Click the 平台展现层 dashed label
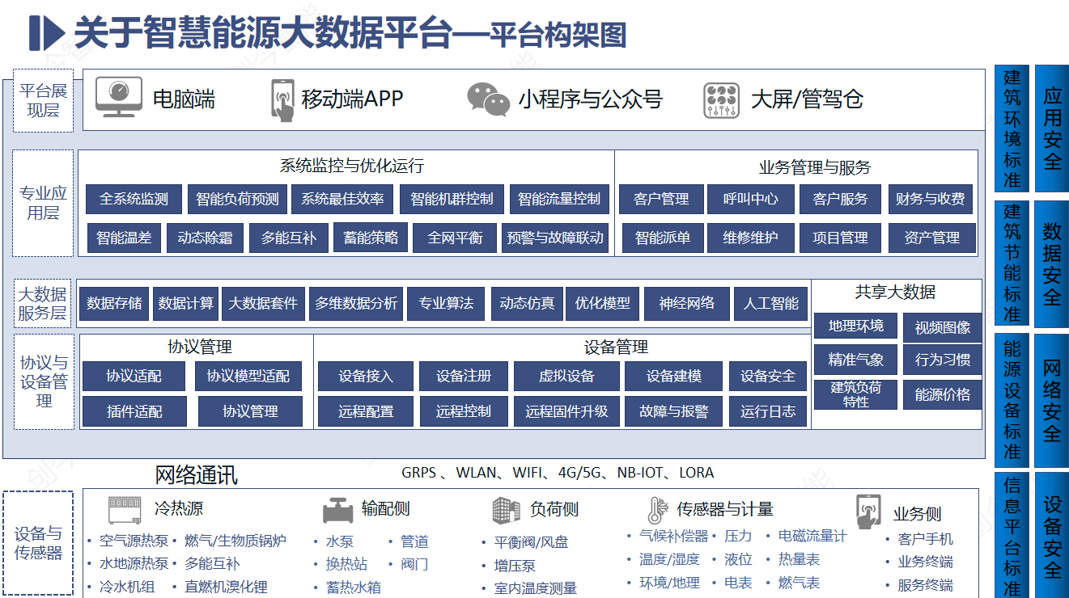Image resolution: width=1069 pixels, height=598 pixels. point(44,101)
